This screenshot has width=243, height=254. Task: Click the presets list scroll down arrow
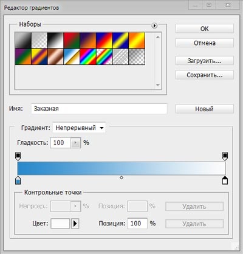tap(158, 85)
